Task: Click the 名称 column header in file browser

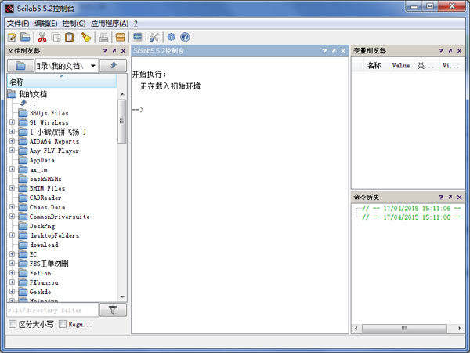Action: point(61,82)
